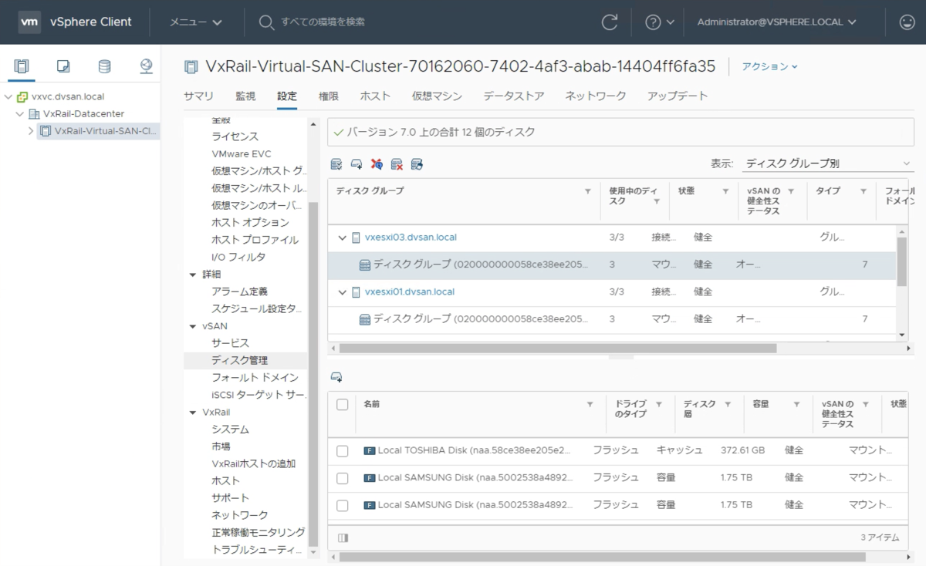Select フォールト ドメイン in settings list
The height and width of the screenshot is (566, 926).
(255, 378)
